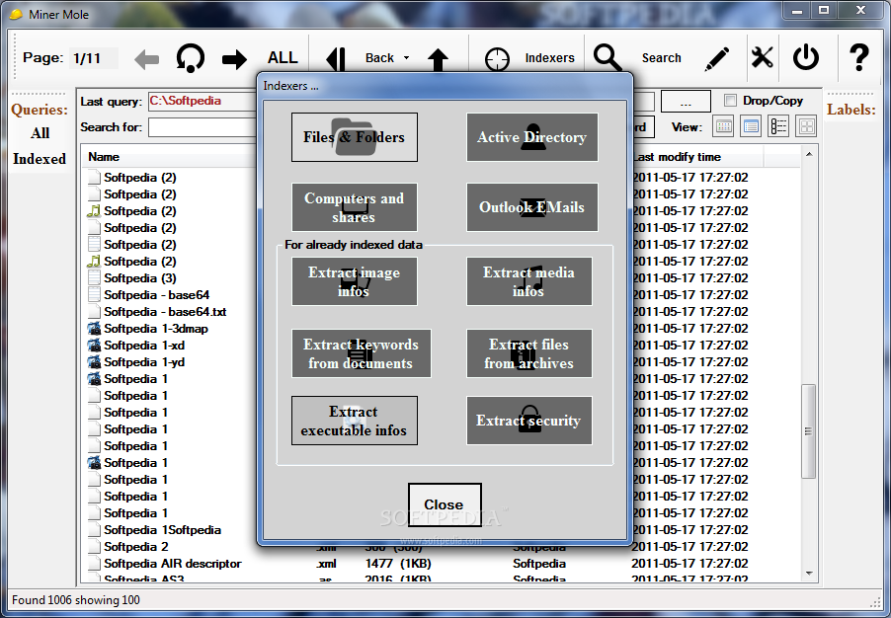Click the Search magnifier icon
Viewport: 891px width, 618px height.
point(607,58)
